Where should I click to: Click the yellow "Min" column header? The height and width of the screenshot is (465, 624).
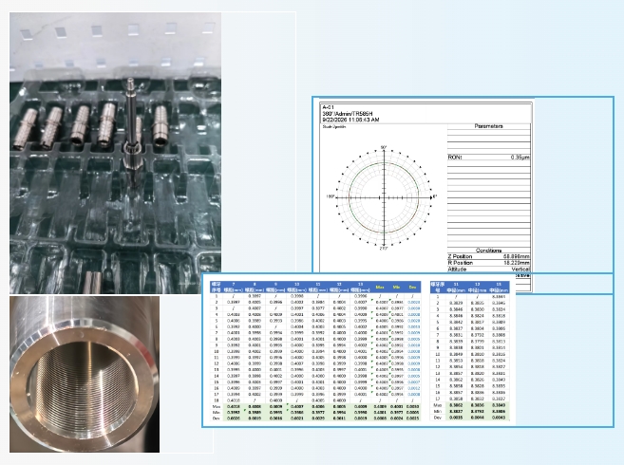[x=396, y=288]
